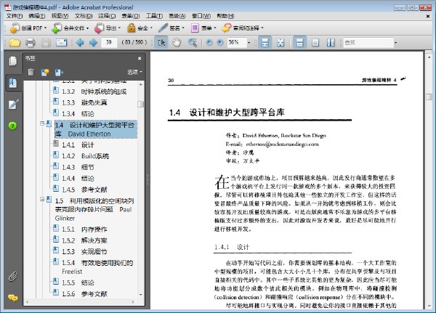Open the 选项 bookmark options menu
Image resolution: width=436 pixels, height=313 pixels.
point(135,73)
